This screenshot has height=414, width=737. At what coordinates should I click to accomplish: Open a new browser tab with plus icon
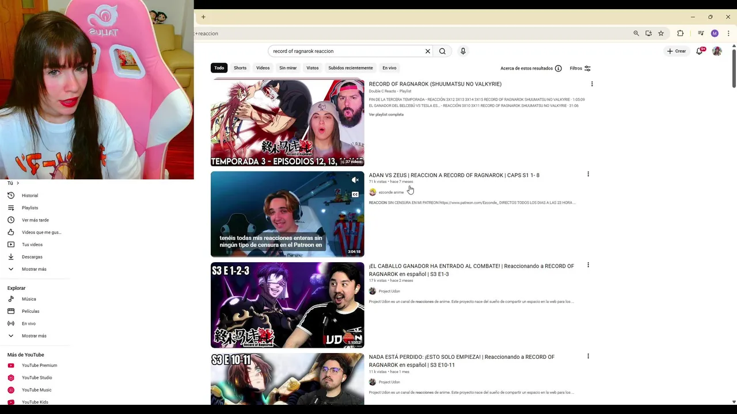click(203, 17)
